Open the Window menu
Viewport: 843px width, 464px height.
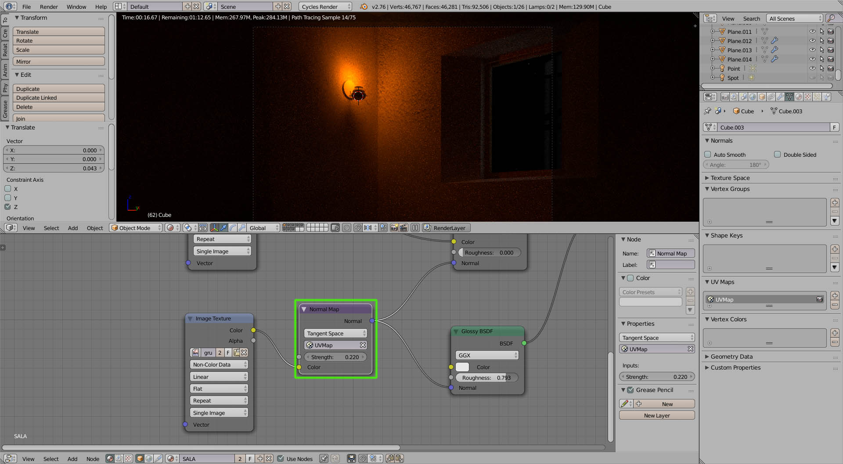pyautogui.click(x=76, y=7)
